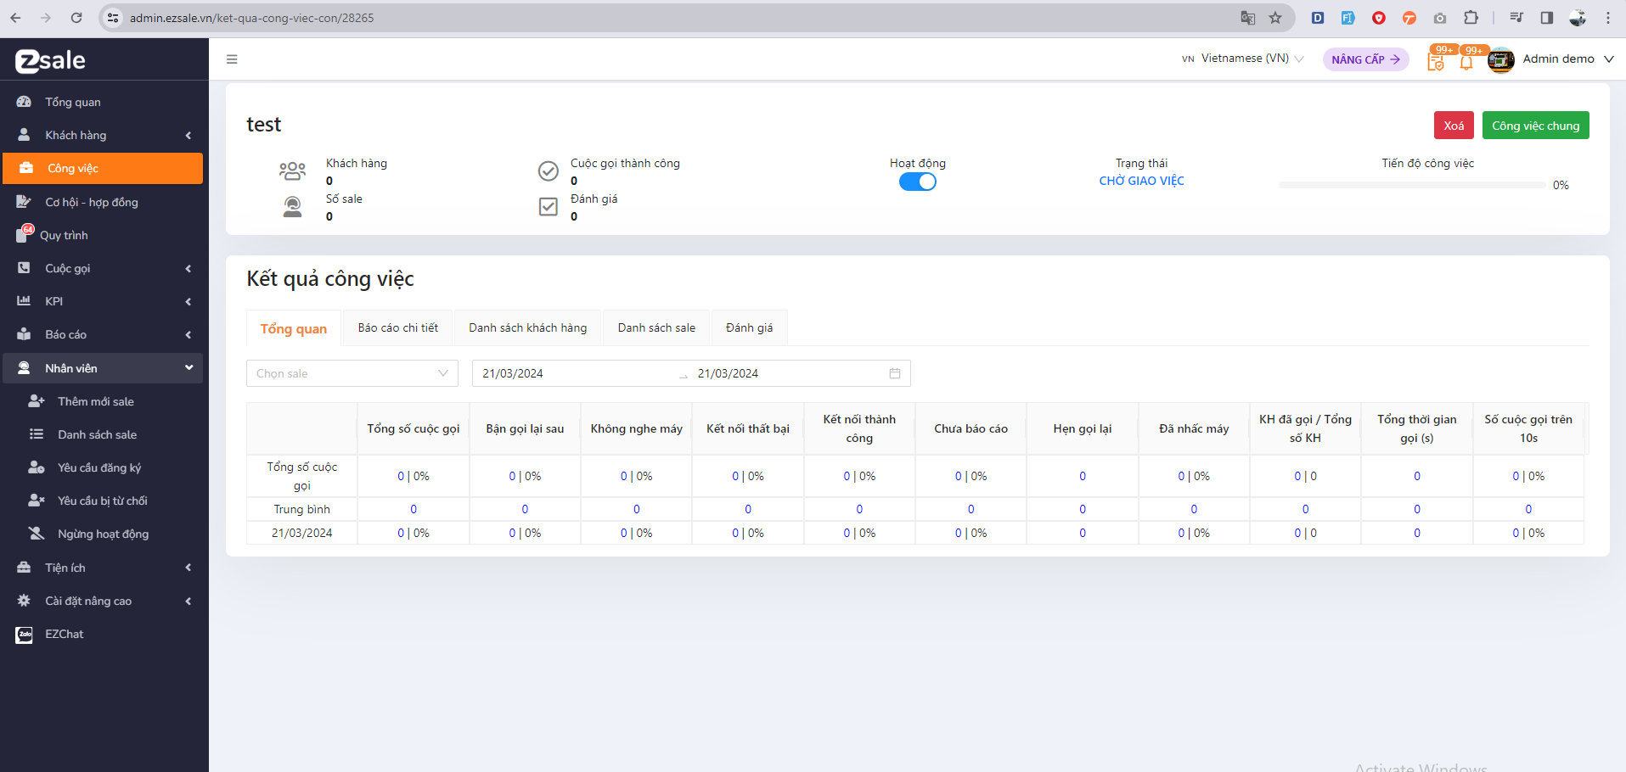The image size is (1626, 772).
Task: Click the site info icon in address bar
Action: [x=113, y=18]
